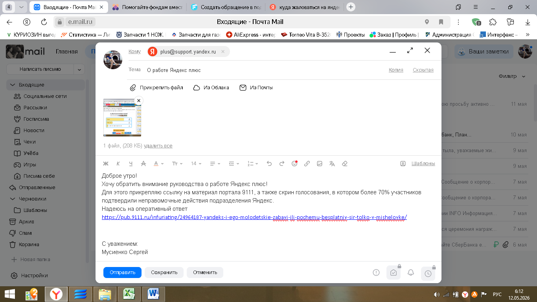Image resolution: width=537 pixels, height=302 pixels.
Task: Click the удалить все attachments link
Action: tap(158, 146)
